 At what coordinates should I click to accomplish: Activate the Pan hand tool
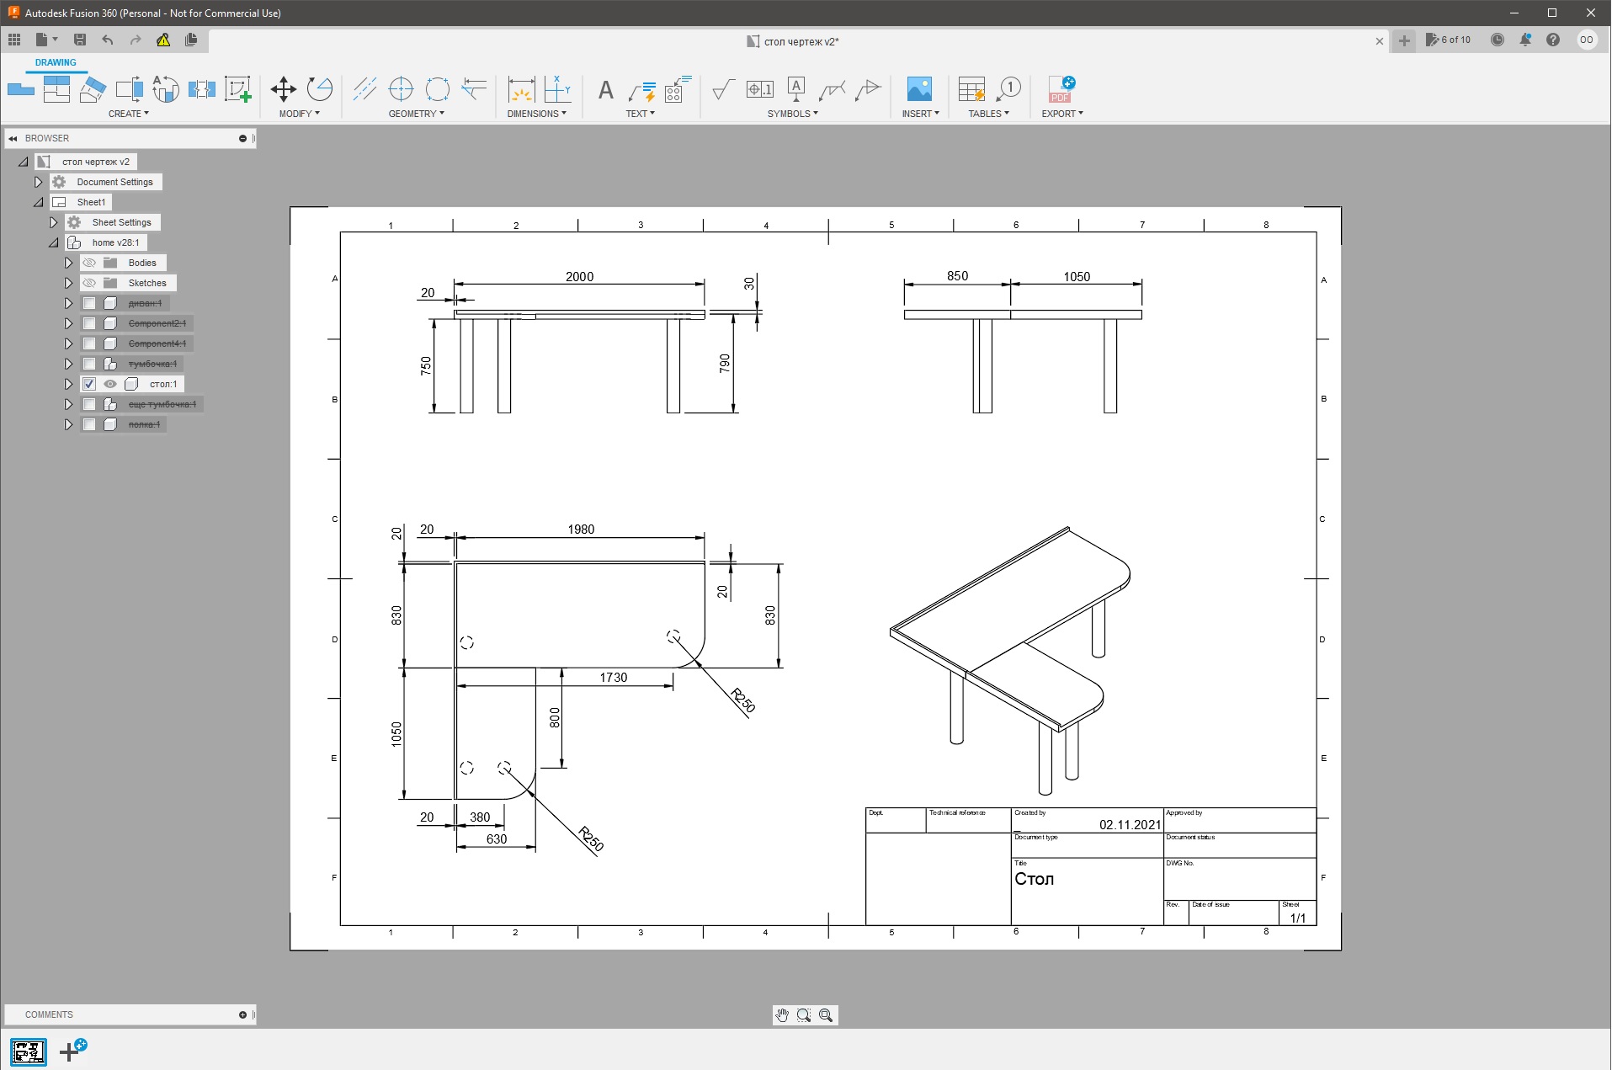pos(782,1015)
